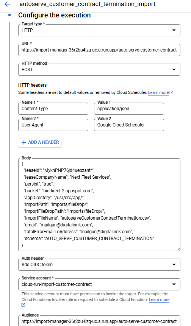This screenshot has width=191, height=326.
Task: Click the Audience URL input field
Action: click(99, 321)
